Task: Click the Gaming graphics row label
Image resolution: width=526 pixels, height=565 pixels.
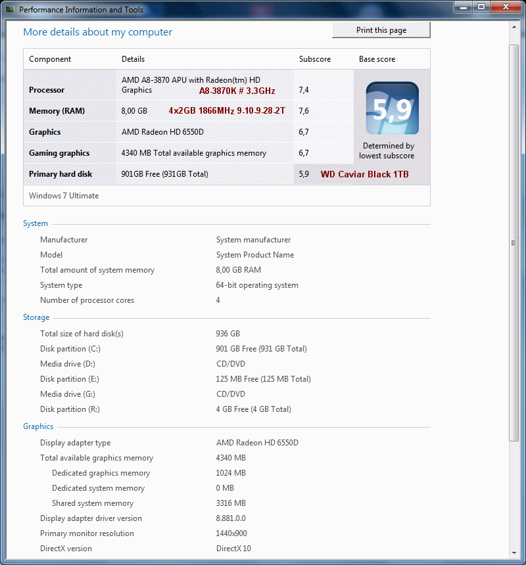Action: pos(59,153)
